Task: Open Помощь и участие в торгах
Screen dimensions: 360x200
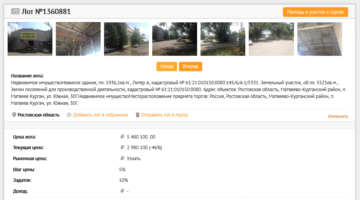Action: (x=315, y=12)
